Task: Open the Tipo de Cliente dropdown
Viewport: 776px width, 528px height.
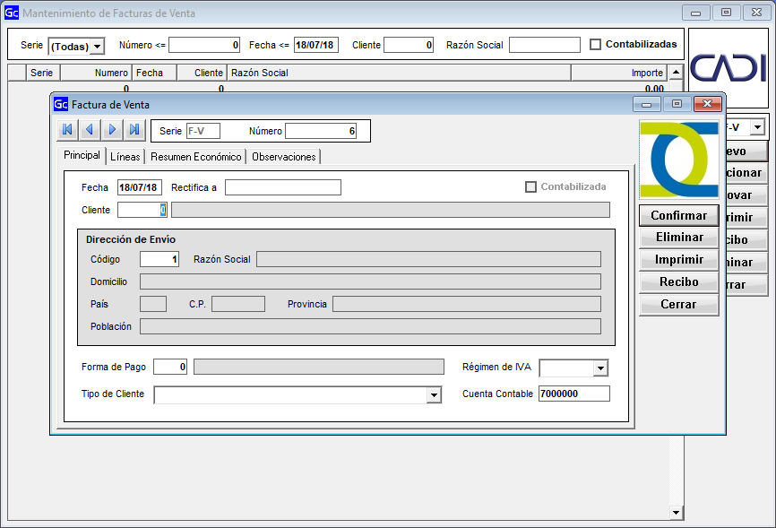Action: [435, 395]
